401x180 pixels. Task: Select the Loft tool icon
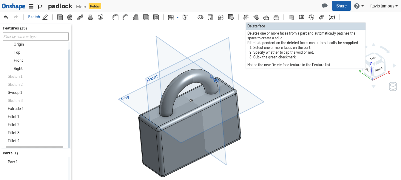(90, 17)
